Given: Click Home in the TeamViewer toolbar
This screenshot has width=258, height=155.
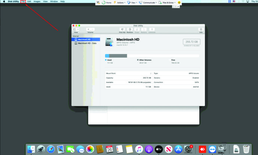Looking at the screenshot, I should point(107,3).
